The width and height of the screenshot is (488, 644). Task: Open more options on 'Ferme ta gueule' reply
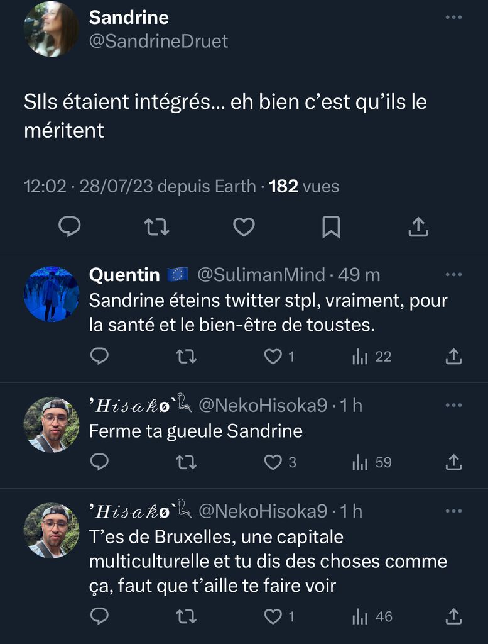pyautogui.click(x=453, y=406)
